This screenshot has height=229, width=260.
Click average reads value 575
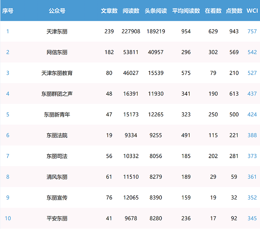(x=186, y=73)
